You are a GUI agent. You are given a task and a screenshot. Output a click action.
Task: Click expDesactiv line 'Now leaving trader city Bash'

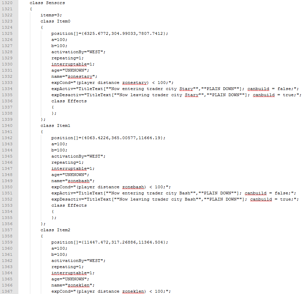[x=175, y=199]
